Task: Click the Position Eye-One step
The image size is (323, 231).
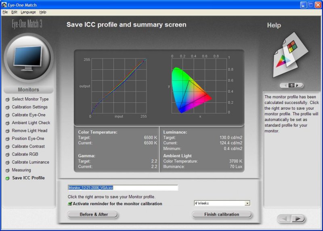Action: (28, 138)
